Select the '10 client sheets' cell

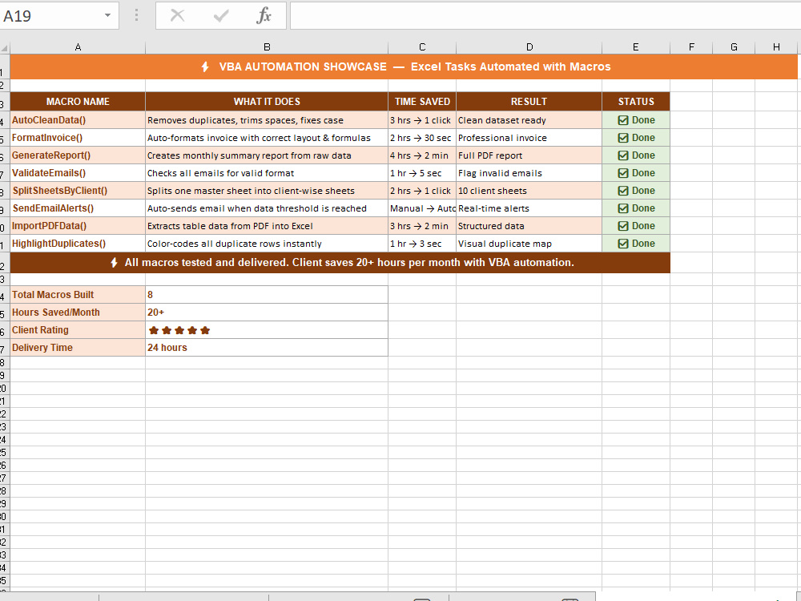529,191
